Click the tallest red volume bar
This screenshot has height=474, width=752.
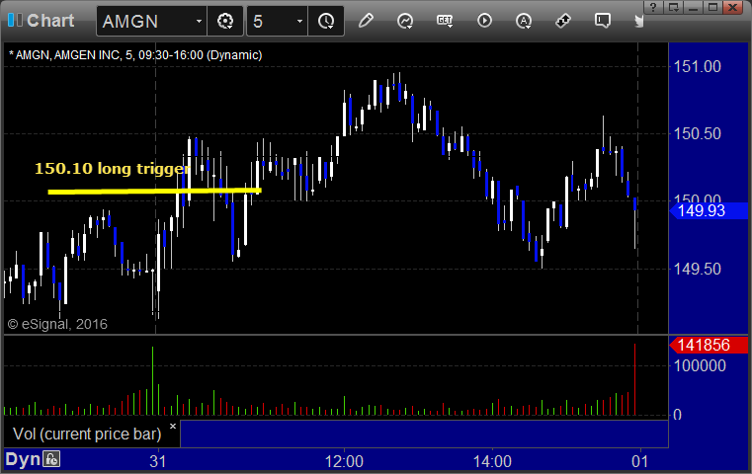[635, 379]
